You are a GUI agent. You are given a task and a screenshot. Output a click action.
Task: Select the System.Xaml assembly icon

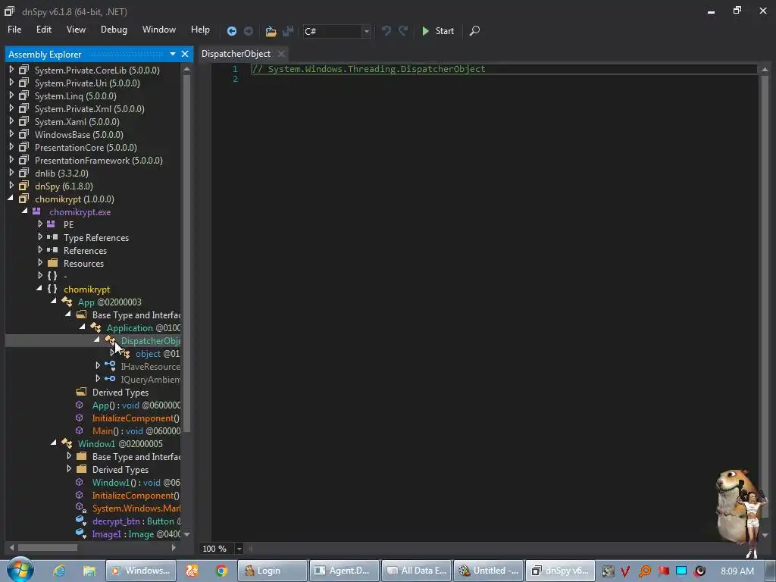coord(23,121)
